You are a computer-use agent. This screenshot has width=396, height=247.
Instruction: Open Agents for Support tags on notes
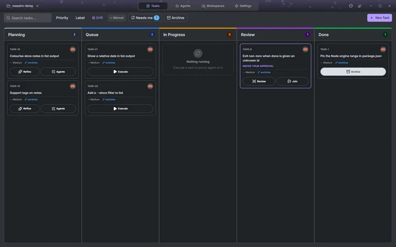(x=58, y=109)
